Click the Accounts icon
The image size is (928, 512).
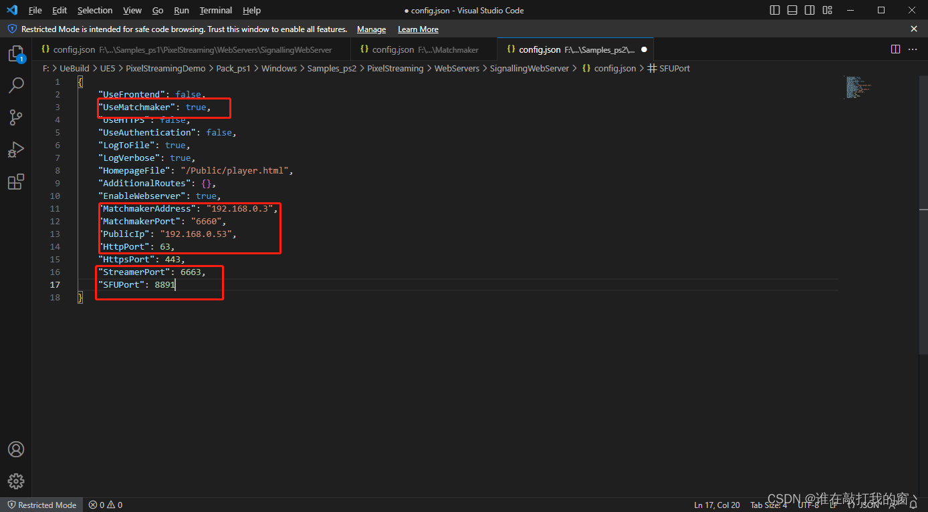16,449
